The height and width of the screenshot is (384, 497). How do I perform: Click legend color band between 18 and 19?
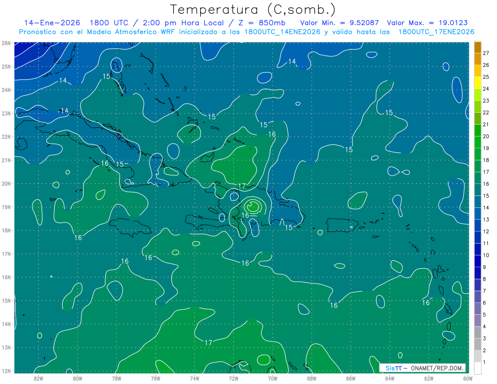(478, 154)
